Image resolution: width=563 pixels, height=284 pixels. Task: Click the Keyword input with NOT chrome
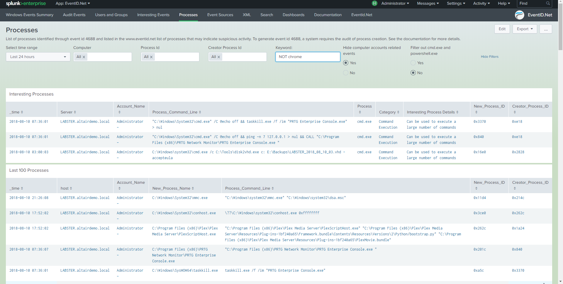pos(308,57)
